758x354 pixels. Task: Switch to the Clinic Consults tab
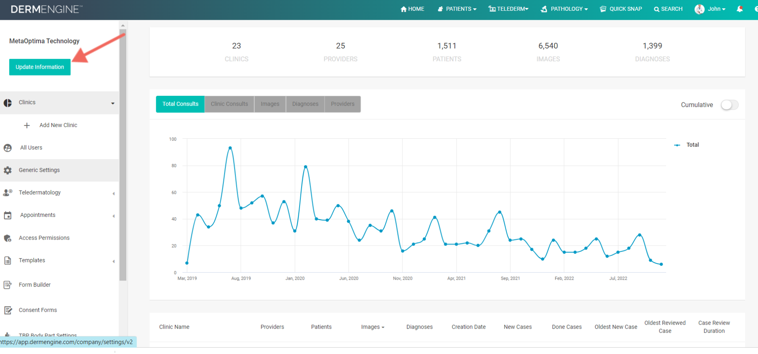pyautogui.click(x=229, y=104)
